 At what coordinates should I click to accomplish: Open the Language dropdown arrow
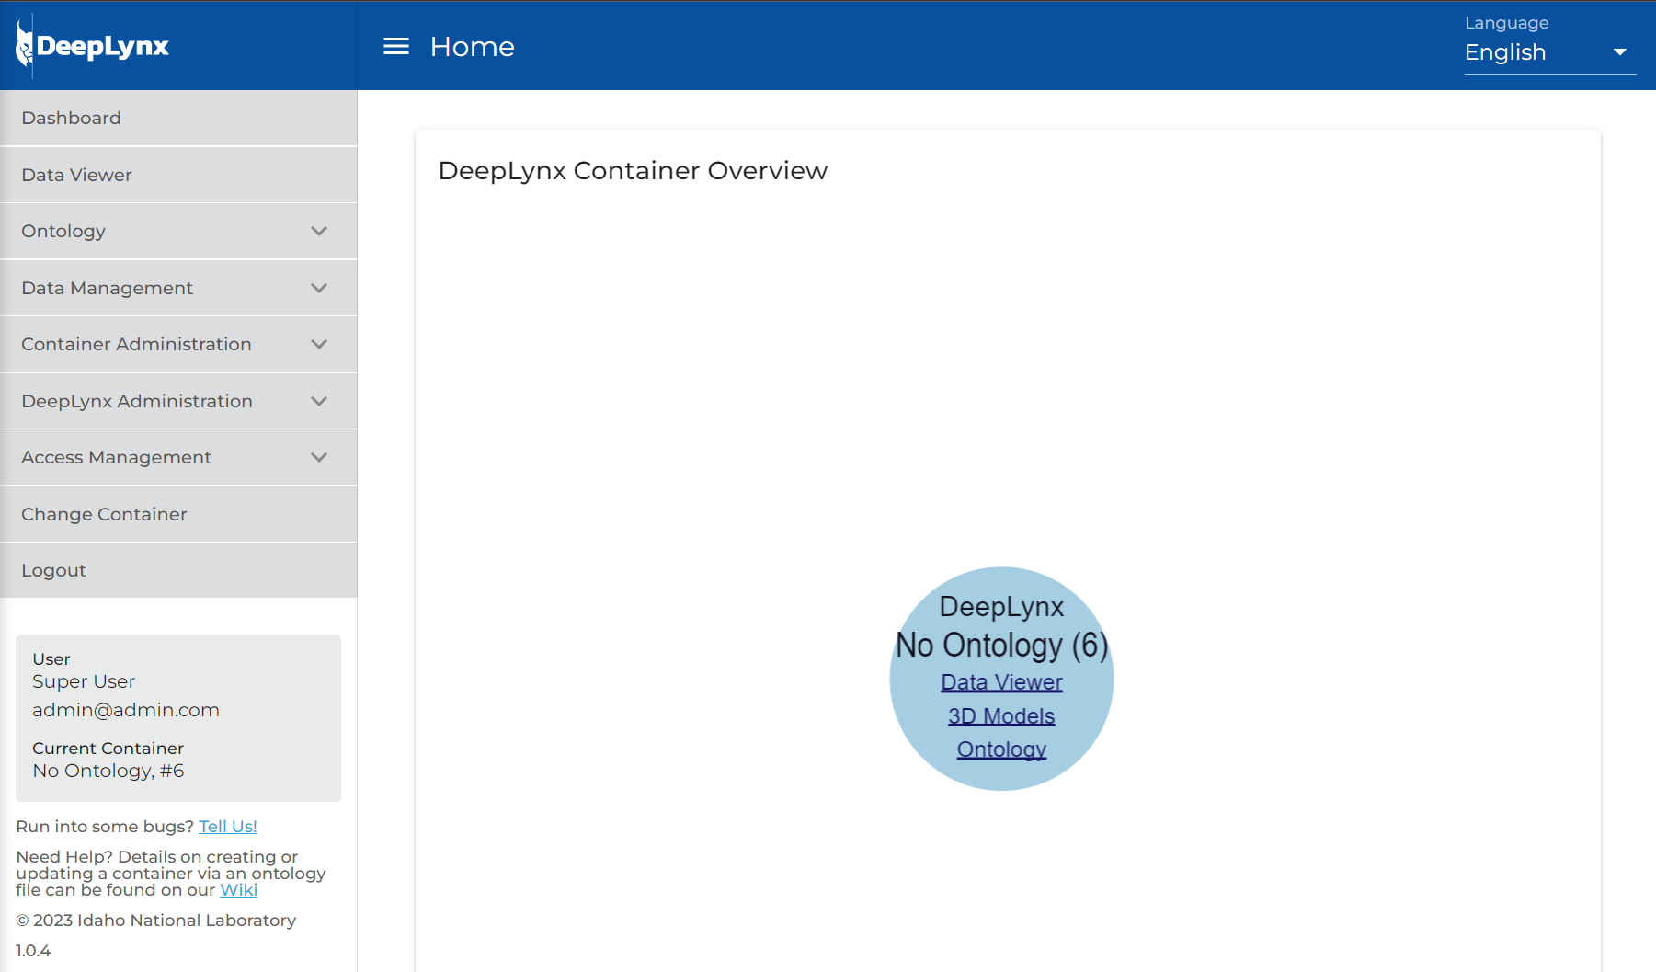click(x=1620, y=52)
